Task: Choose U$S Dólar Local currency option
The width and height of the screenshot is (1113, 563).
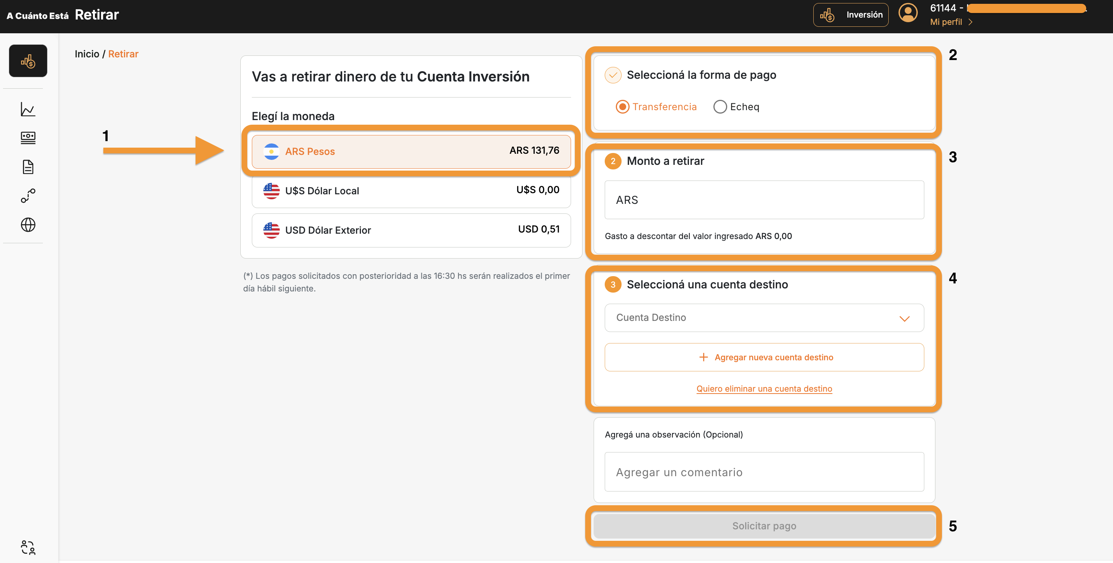Action: (x=411, y=190)
